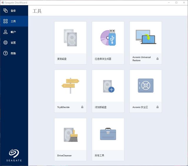Open the 设置 menu label

coord(13,43)
